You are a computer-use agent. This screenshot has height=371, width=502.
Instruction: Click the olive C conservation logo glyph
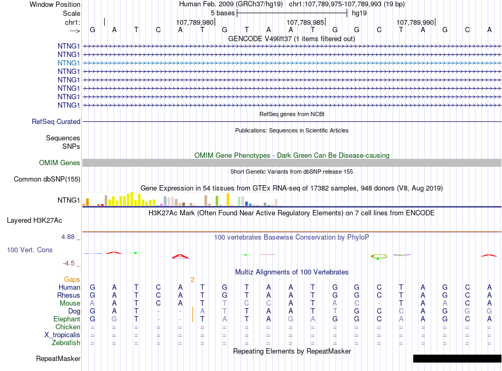(x=379, y=256)
